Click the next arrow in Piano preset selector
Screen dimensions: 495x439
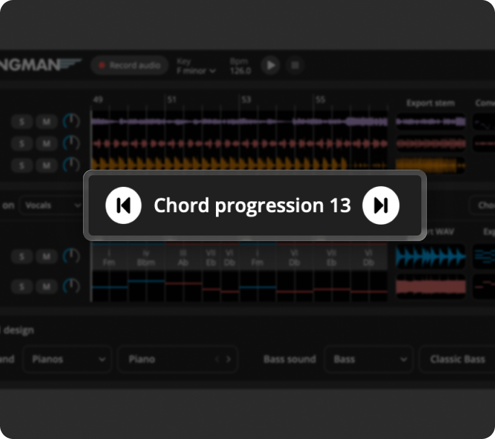pos(228,359)
